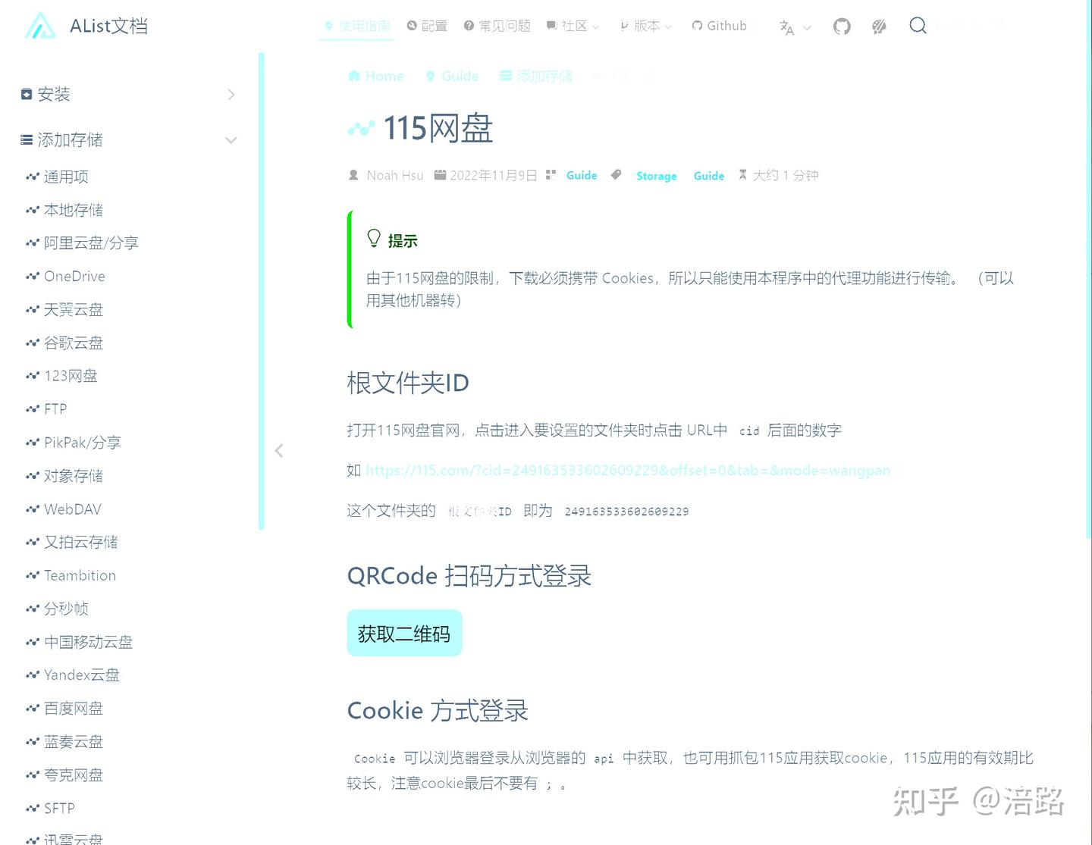Open search with the magnifier icon
Screen dimensions: 1092x845
click(918, 26)
